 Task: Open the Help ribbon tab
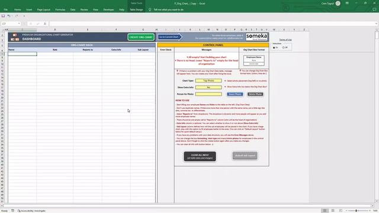(x=121, y=9)
